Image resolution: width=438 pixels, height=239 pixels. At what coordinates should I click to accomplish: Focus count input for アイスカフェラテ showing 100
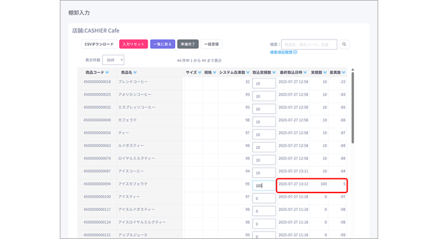(x=264, y=185)
